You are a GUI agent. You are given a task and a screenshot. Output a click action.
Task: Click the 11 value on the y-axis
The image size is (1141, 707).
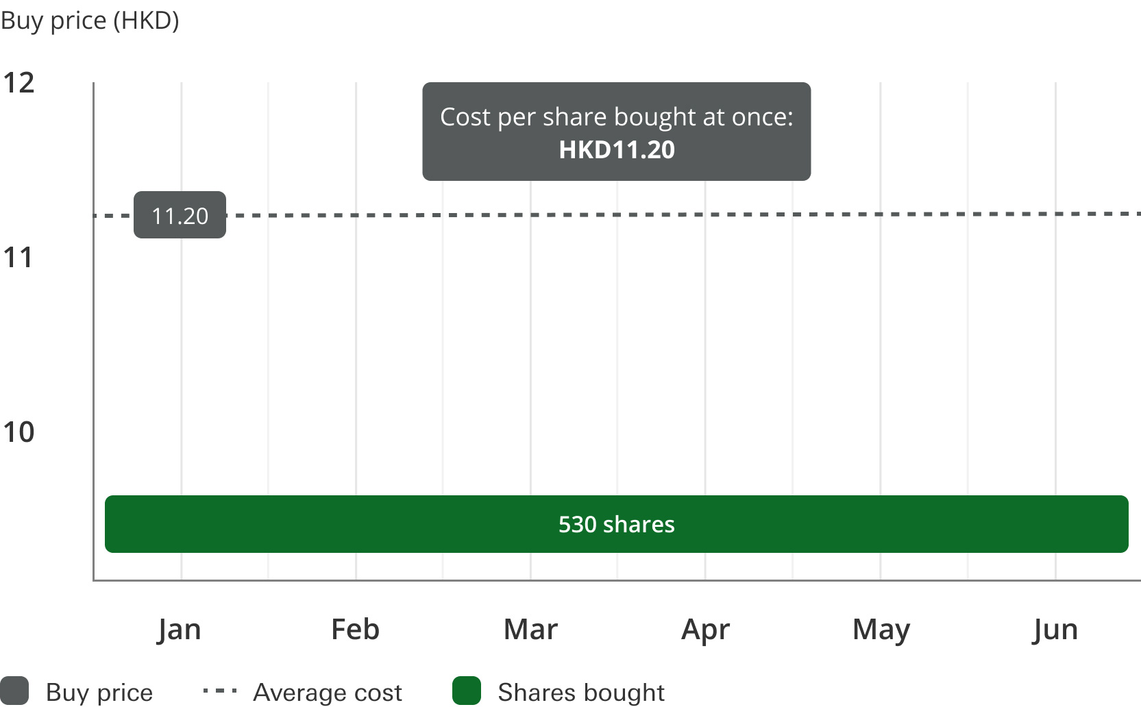(x=19, y=258)
